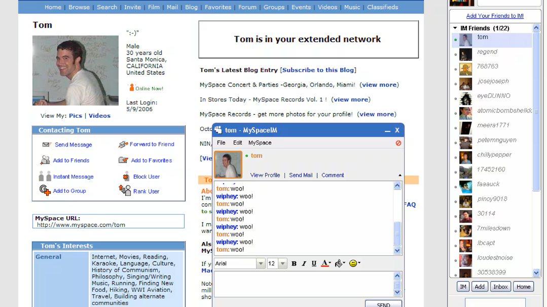
Task: Open Forum in top navigation
Action: (x=247, y=7)
